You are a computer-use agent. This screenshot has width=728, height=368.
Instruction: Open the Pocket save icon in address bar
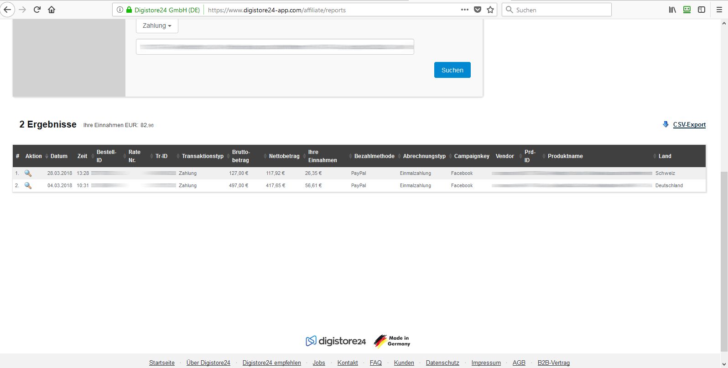478,10
